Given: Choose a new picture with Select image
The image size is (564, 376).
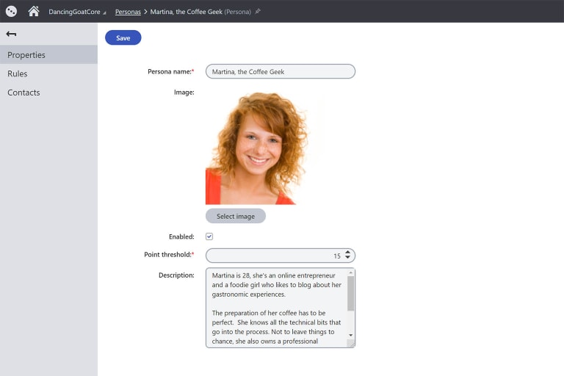Looking at the screenshot, I should click(236, 216).
